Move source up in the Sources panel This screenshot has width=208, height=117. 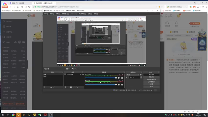tap(74, 87)
